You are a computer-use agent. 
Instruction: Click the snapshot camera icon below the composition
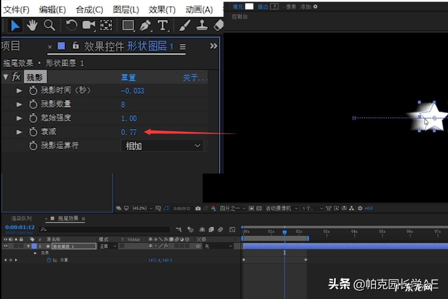tap(198, 208)
